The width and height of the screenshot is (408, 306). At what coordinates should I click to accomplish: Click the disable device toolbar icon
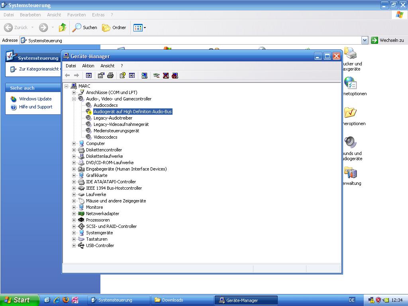pos(175,75)
